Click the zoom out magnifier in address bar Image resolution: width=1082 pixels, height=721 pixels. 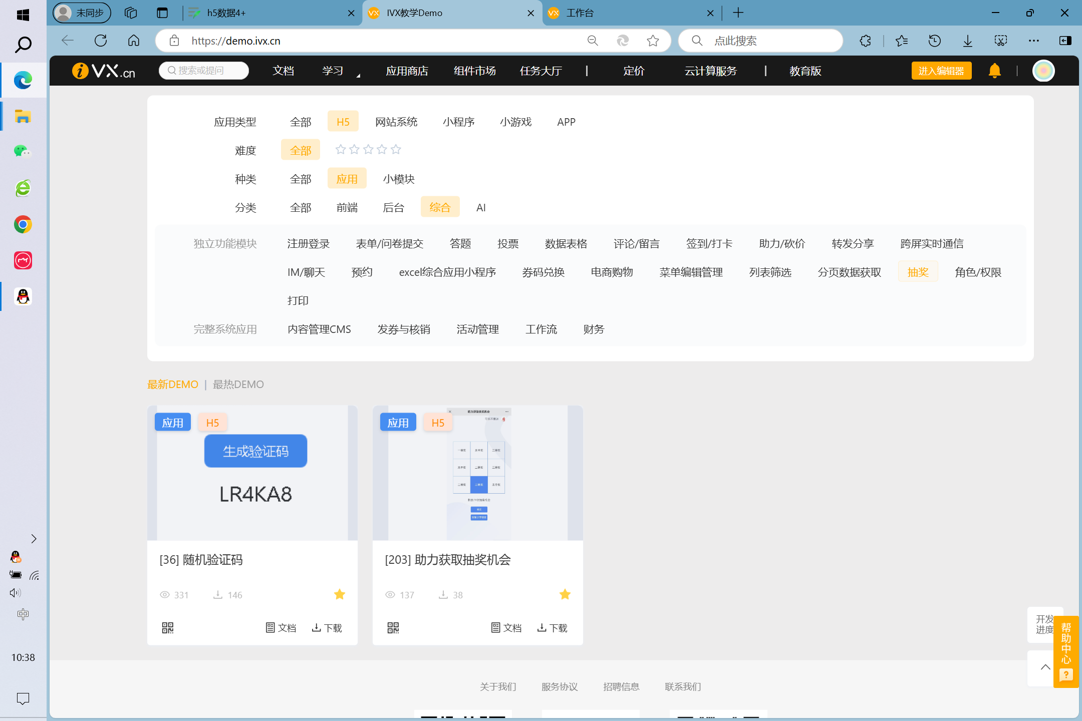click(593, 41)
